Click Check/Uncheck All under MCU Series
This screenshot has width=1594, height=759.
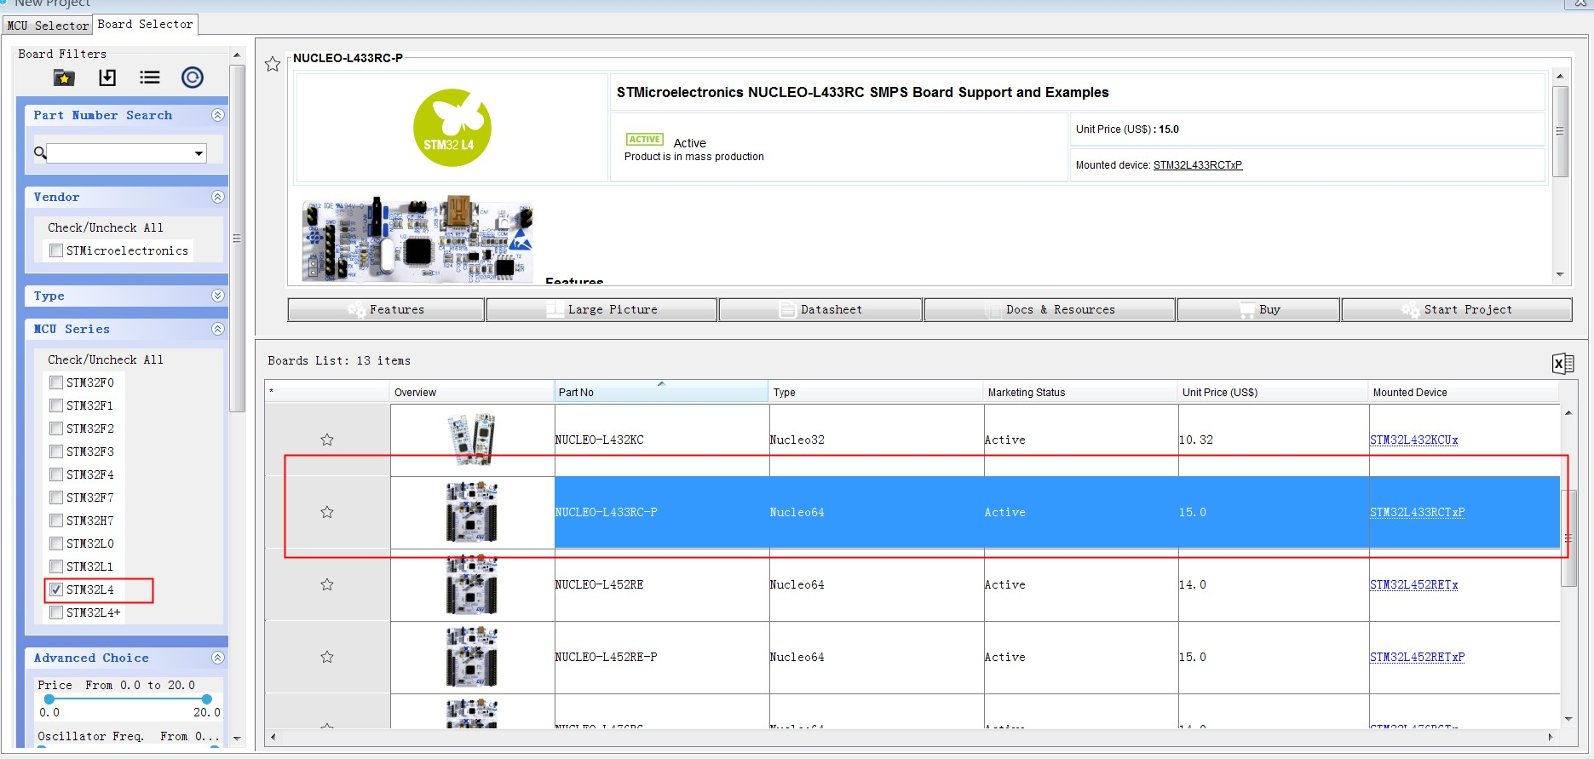point(106,359)
